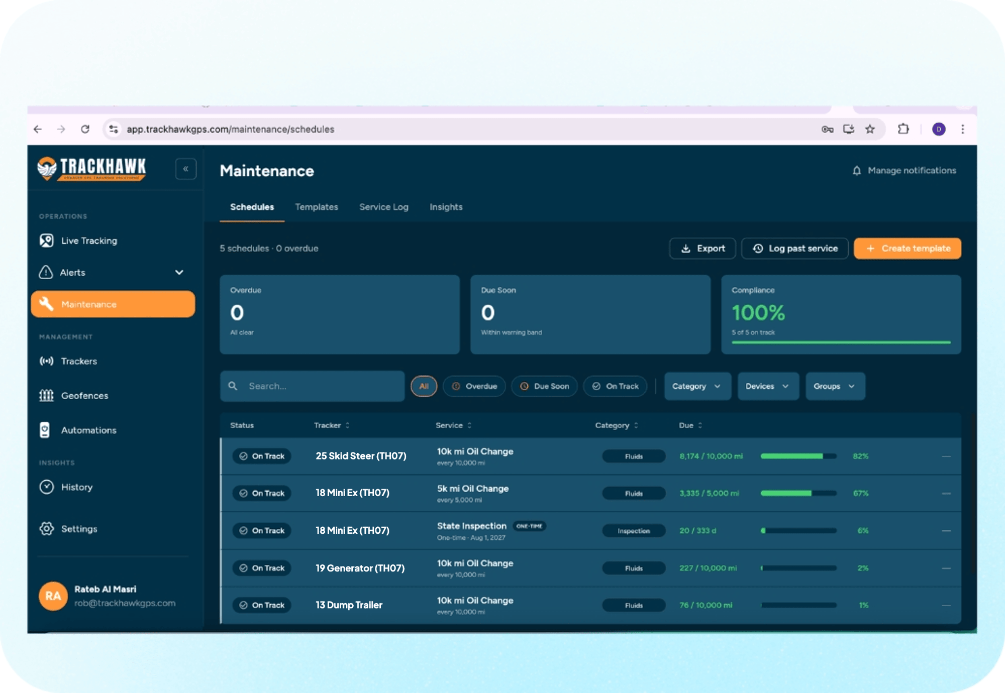The image size is (1005, 693).
Task: Open the Devices filter dropdown
Action: coord(768,386)
